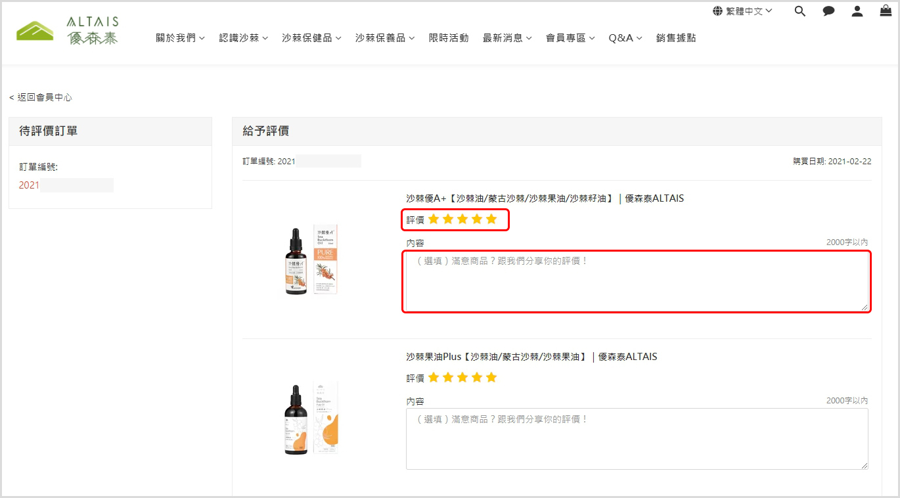Image resolution: width=900 pixels, height=498 pixels.
Task: Set first star rating for 沙棘優A+
Action: click(x=434, y=219)
